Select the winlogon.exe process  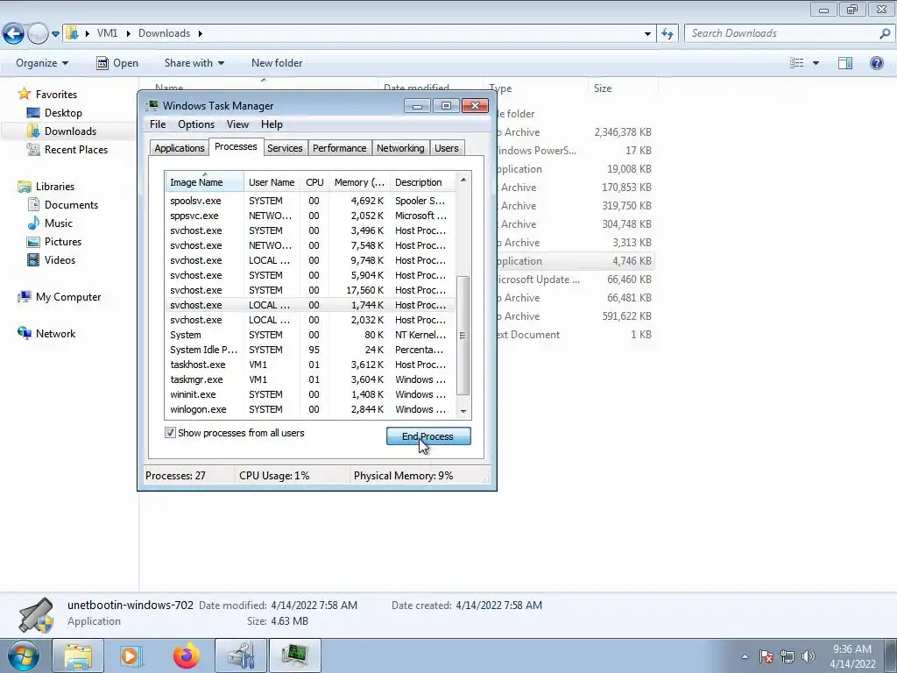coord(310,409)
